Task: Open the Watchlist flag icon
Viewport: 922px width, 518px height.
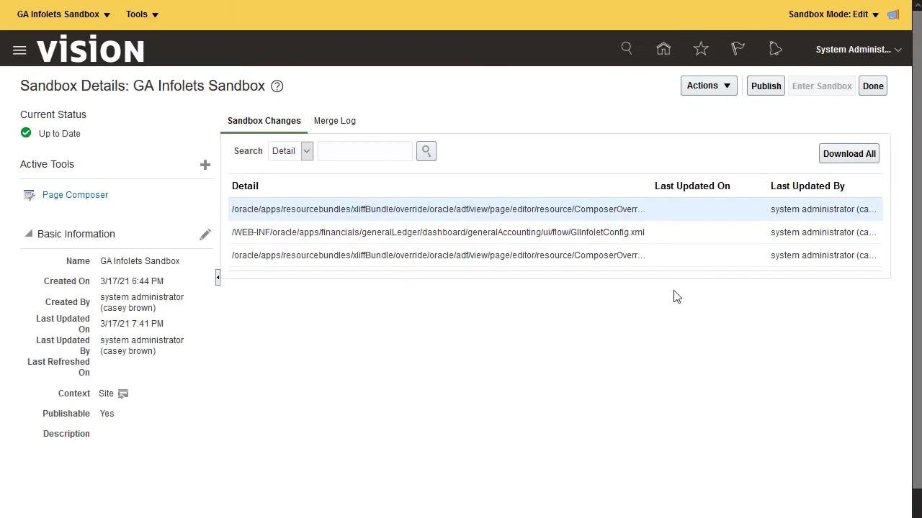Action: click(738, 48)
